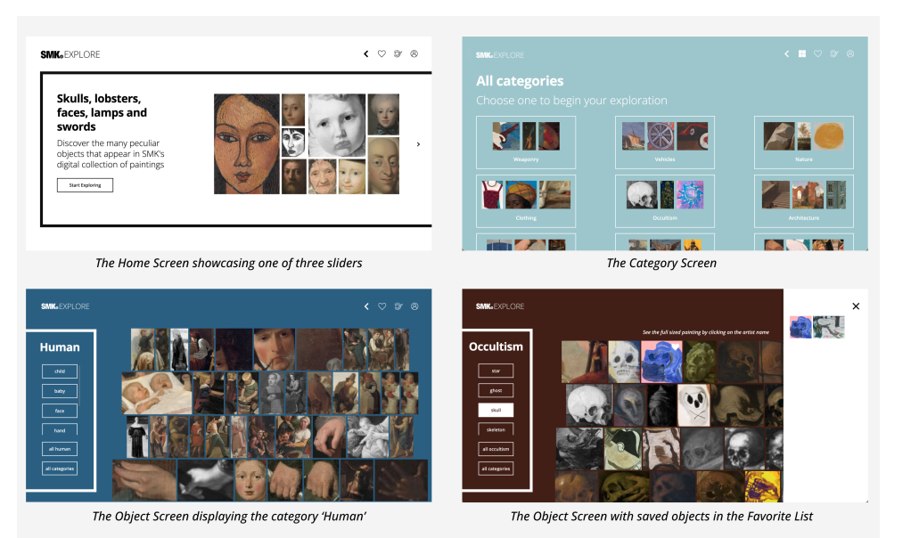Filter Occultism objects by skeleton
Image resolution: width=911 pixels, height=538 pixels.
click(x=496, y=429)
